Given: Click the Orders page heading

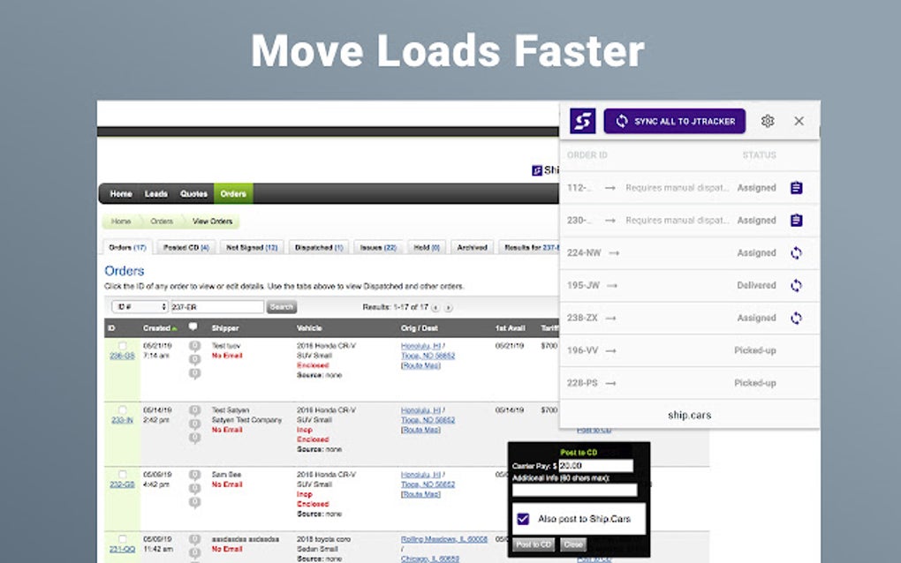Looking at the screenshot, I should pos(125,271).
